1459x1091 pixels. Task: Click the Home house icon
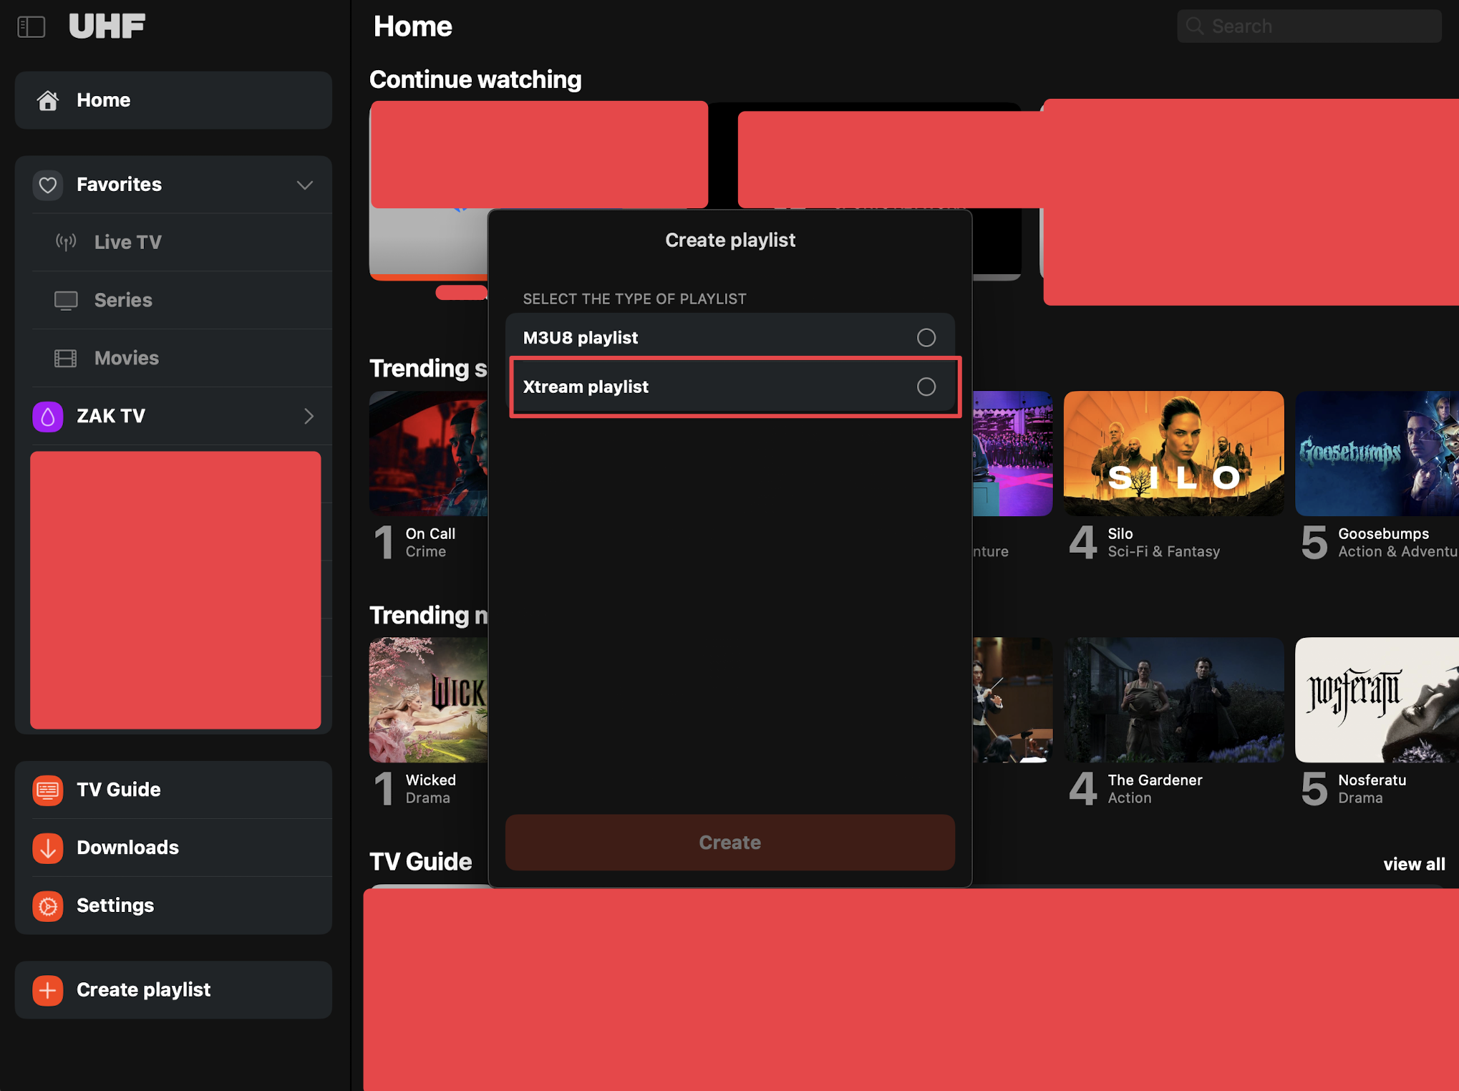coord(48,100)
